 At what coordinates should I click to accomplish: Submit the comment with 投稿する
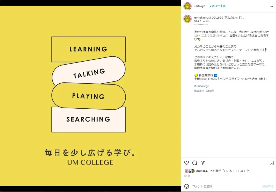[268, 186]
